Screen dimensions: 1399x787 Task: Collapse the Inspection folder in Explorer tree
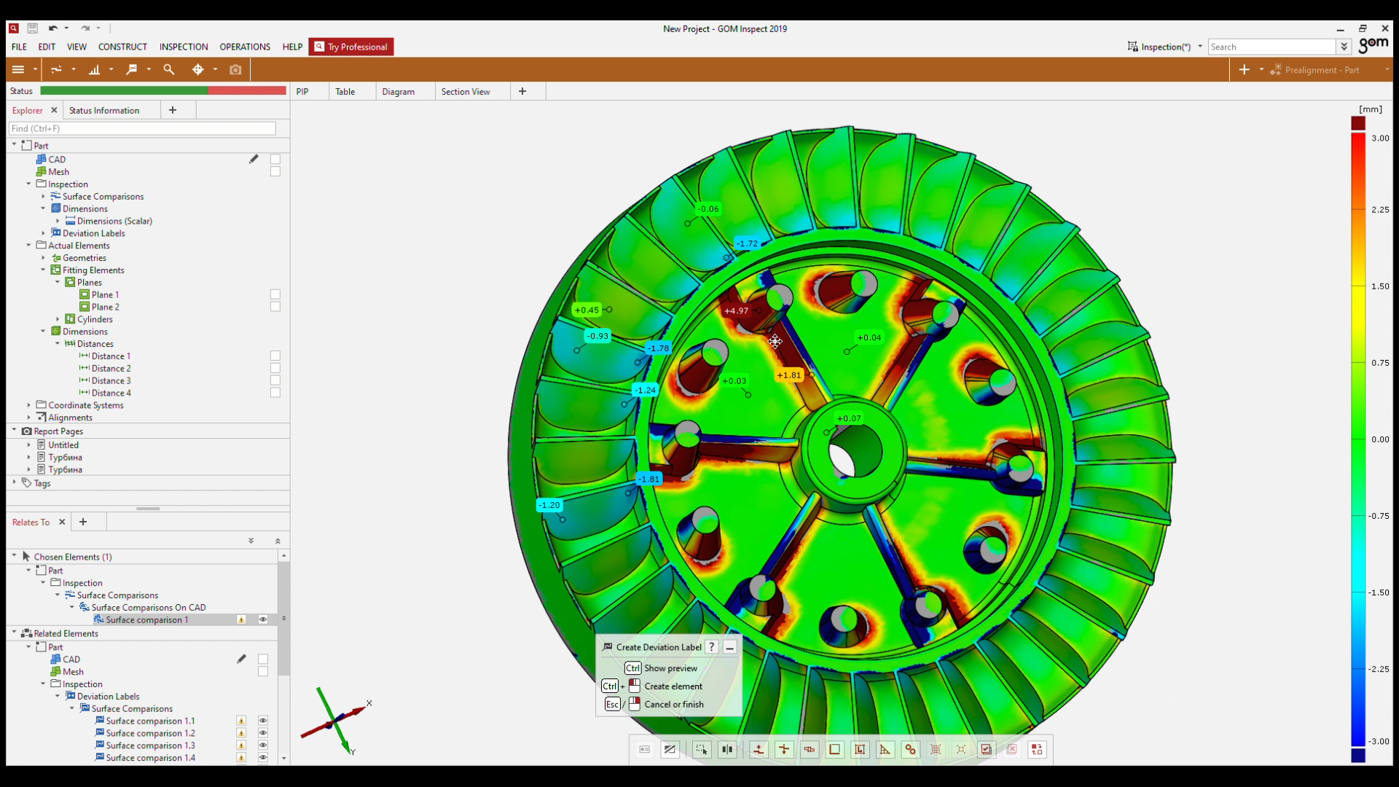coord(28,184)
